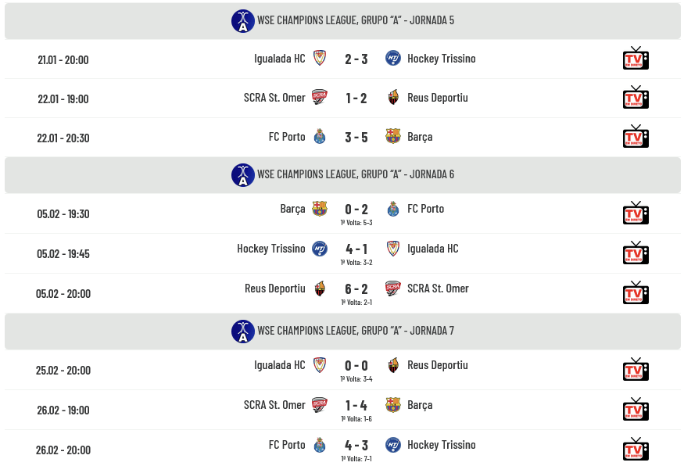The height and width of the screenshot is (466, 684).
Task: Click the 2 - 3 score of Igualada vs Trissino
Action: coord(356,59)
